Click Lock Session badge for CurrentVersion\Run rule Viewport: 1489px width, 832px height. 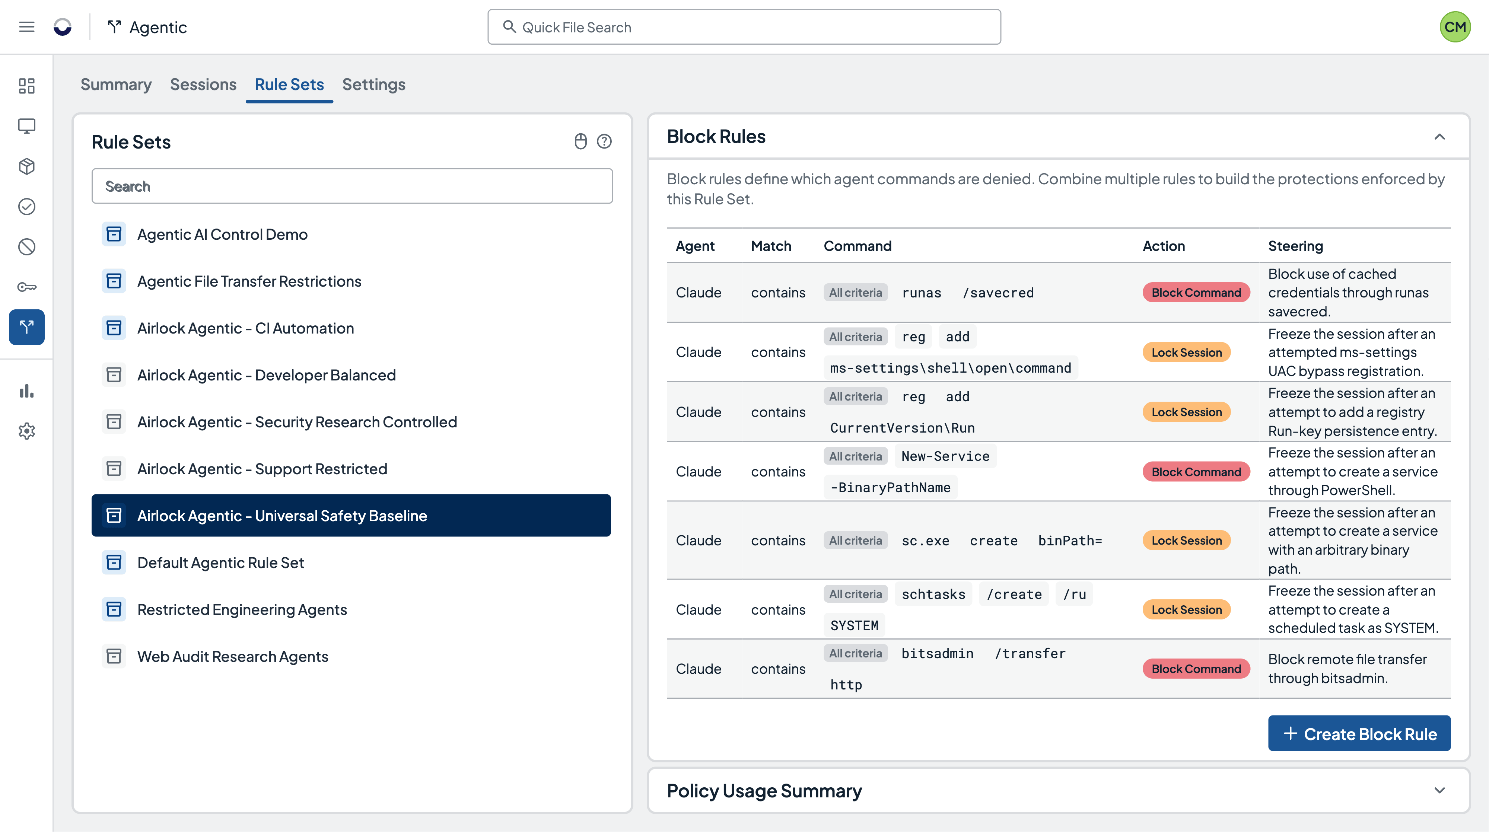click(x=1186, y=412)
